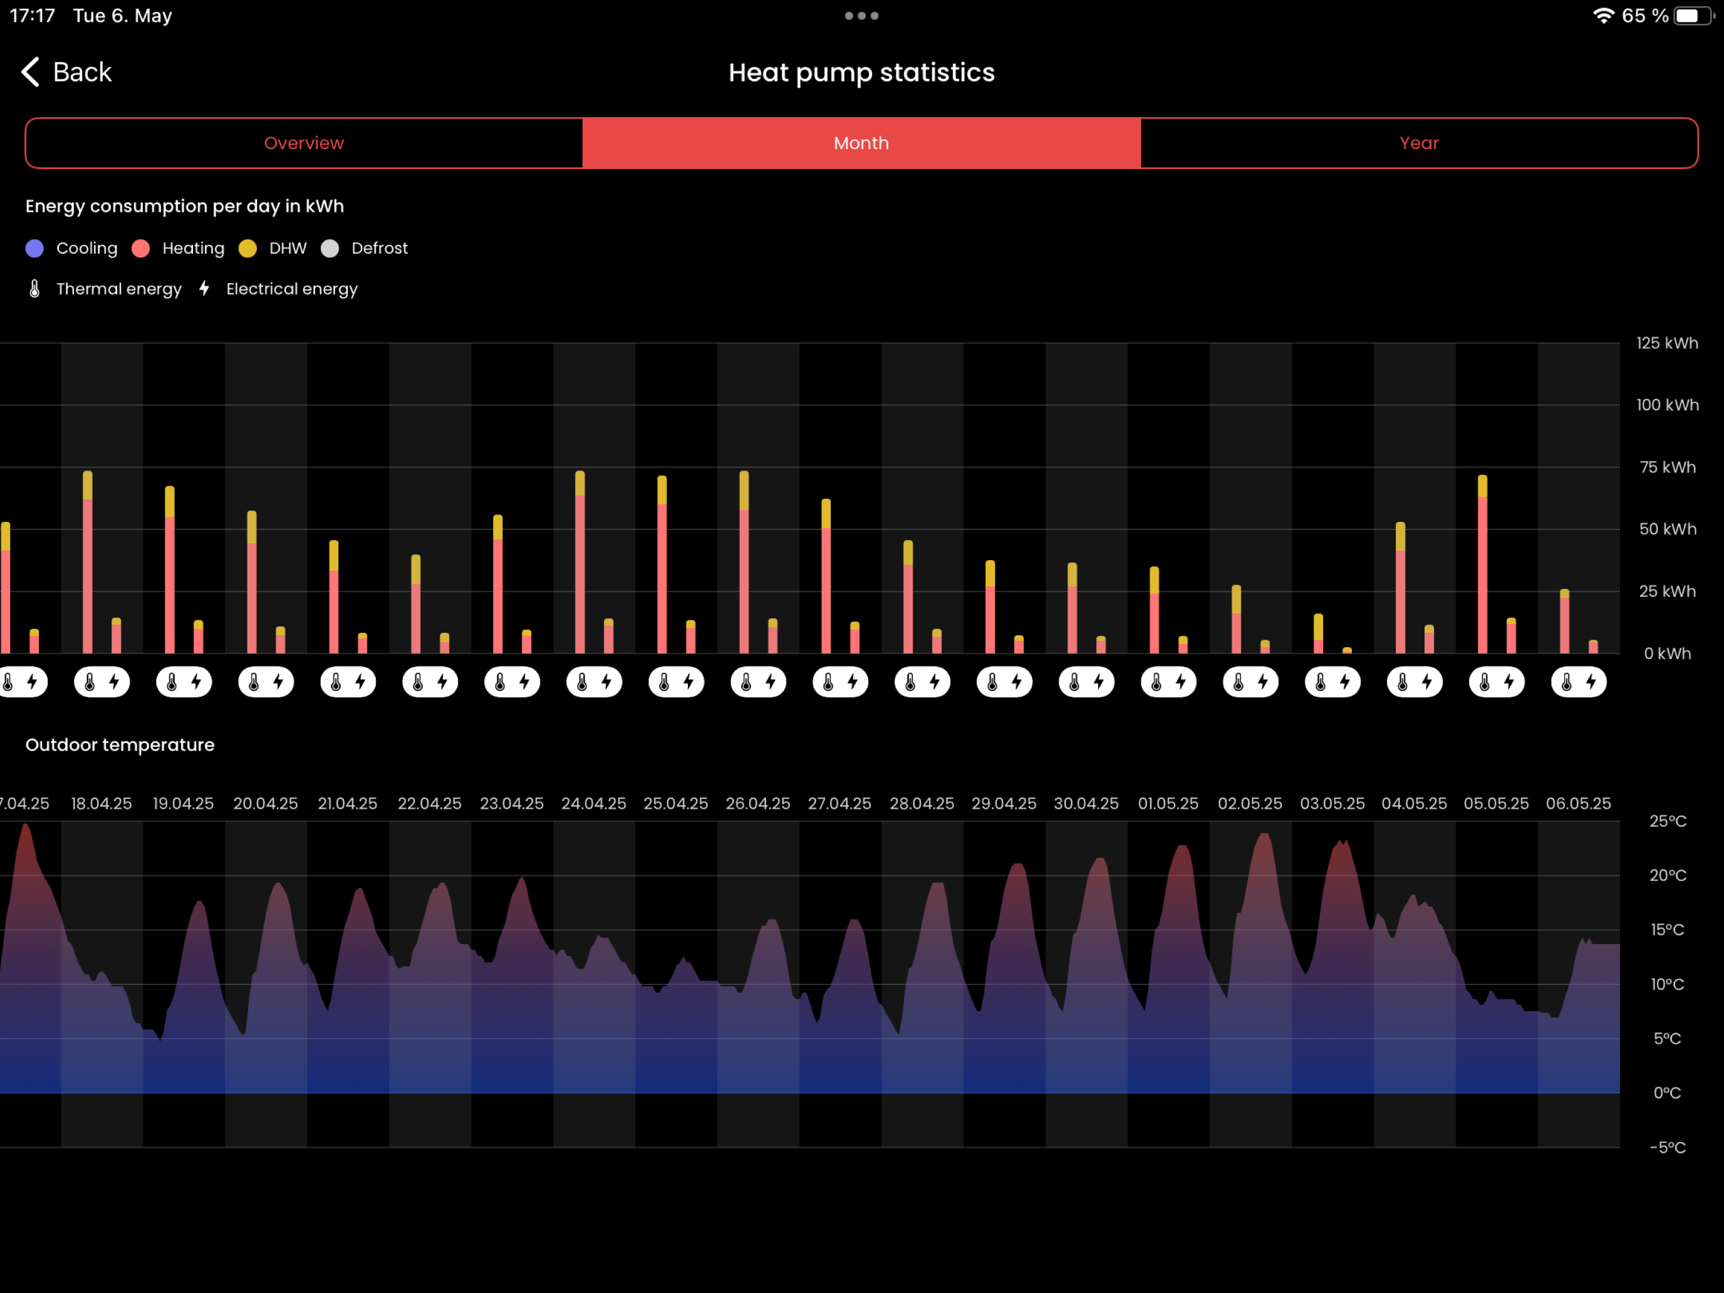This screenshot has width=1724, height=1293.
Task: Toggle electrical energy for the 21.04.25 column
Action: 360,682
